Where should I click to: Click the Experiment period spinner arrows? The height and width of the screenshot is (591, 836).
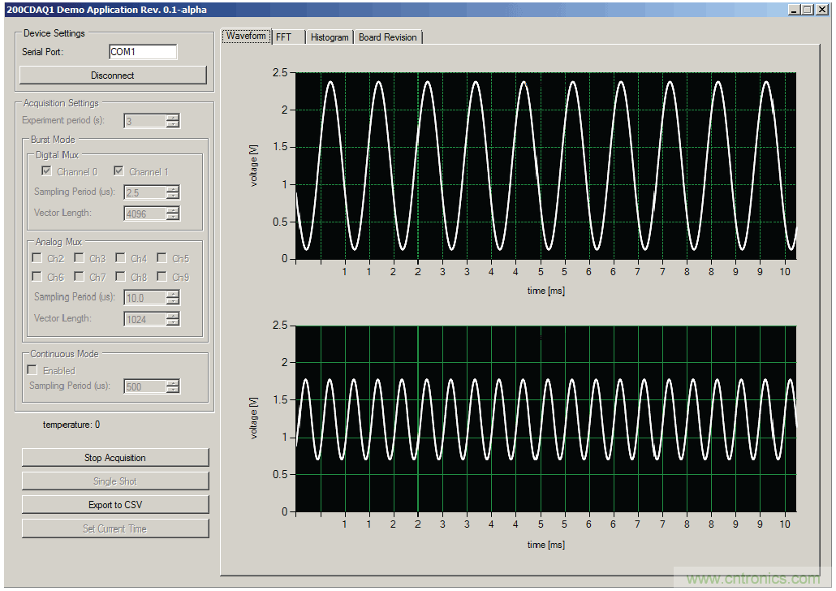(x=172, y=121)
